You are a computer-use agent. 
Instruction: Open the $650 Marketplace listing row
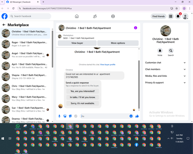pos(98,37)
